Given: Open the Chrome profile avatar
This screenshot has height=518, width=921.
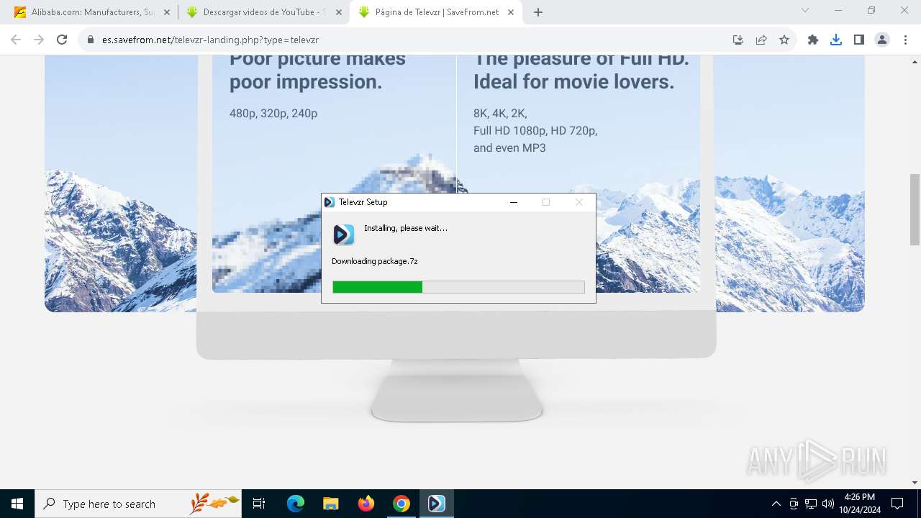Looking at the screenshot, I should click(x=882, y=40).
